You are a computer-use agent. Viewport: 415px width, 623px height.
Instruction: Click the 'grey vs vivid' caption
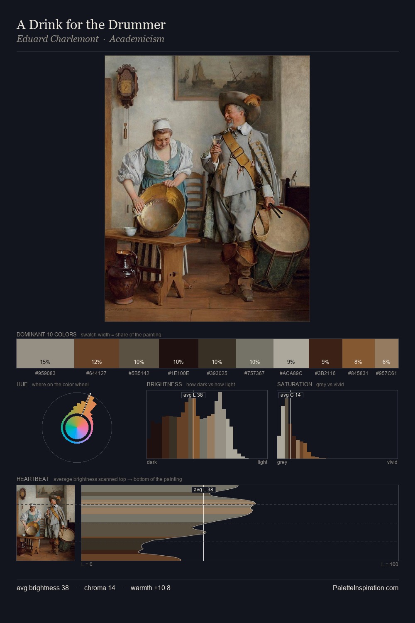point(330,384)
